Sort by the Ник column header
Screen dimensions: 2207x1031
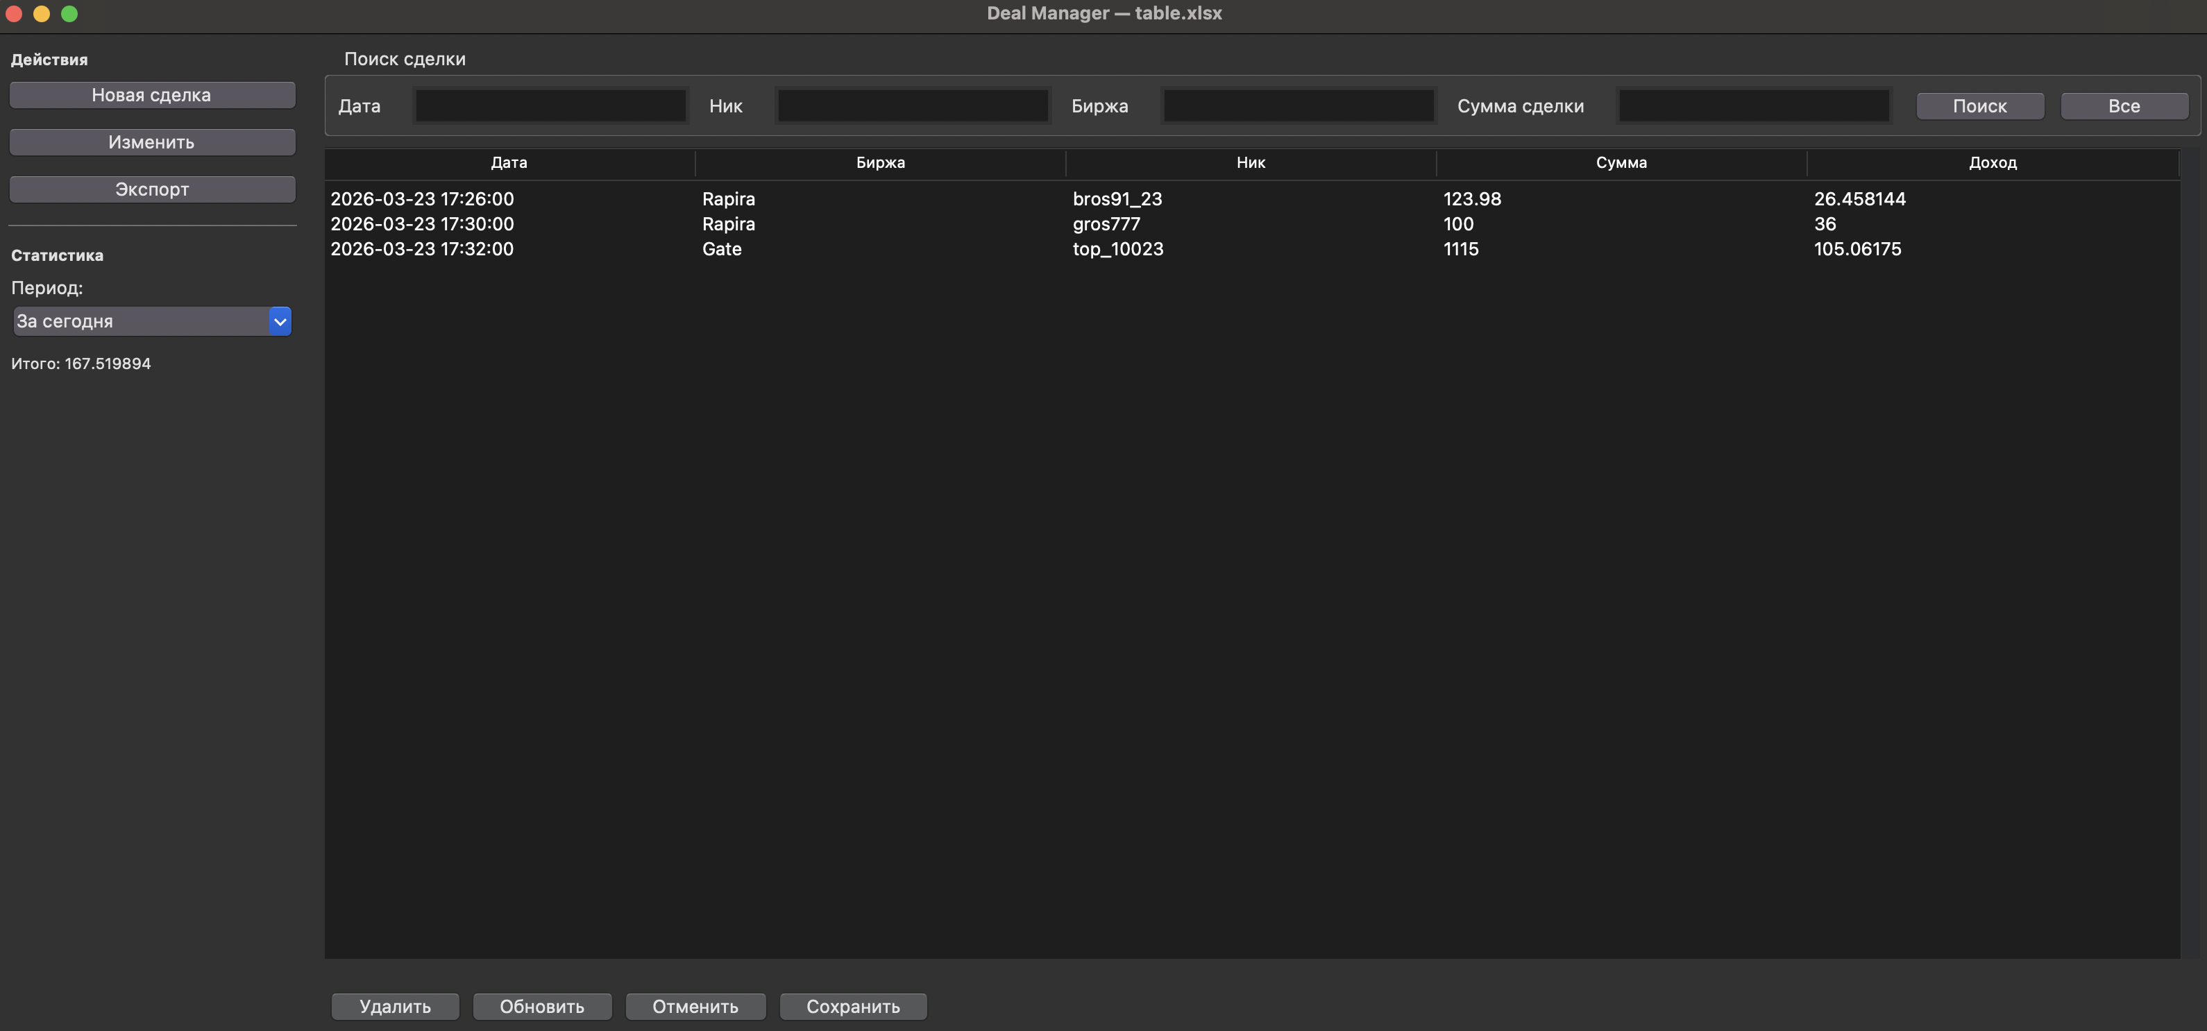[1251, 163]
